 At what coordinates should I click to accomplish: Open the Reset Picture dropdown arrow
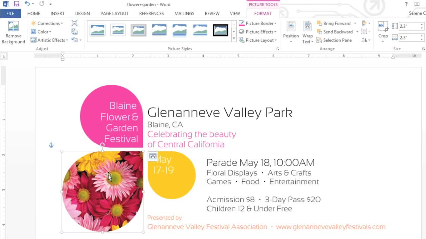click(81, 40)
